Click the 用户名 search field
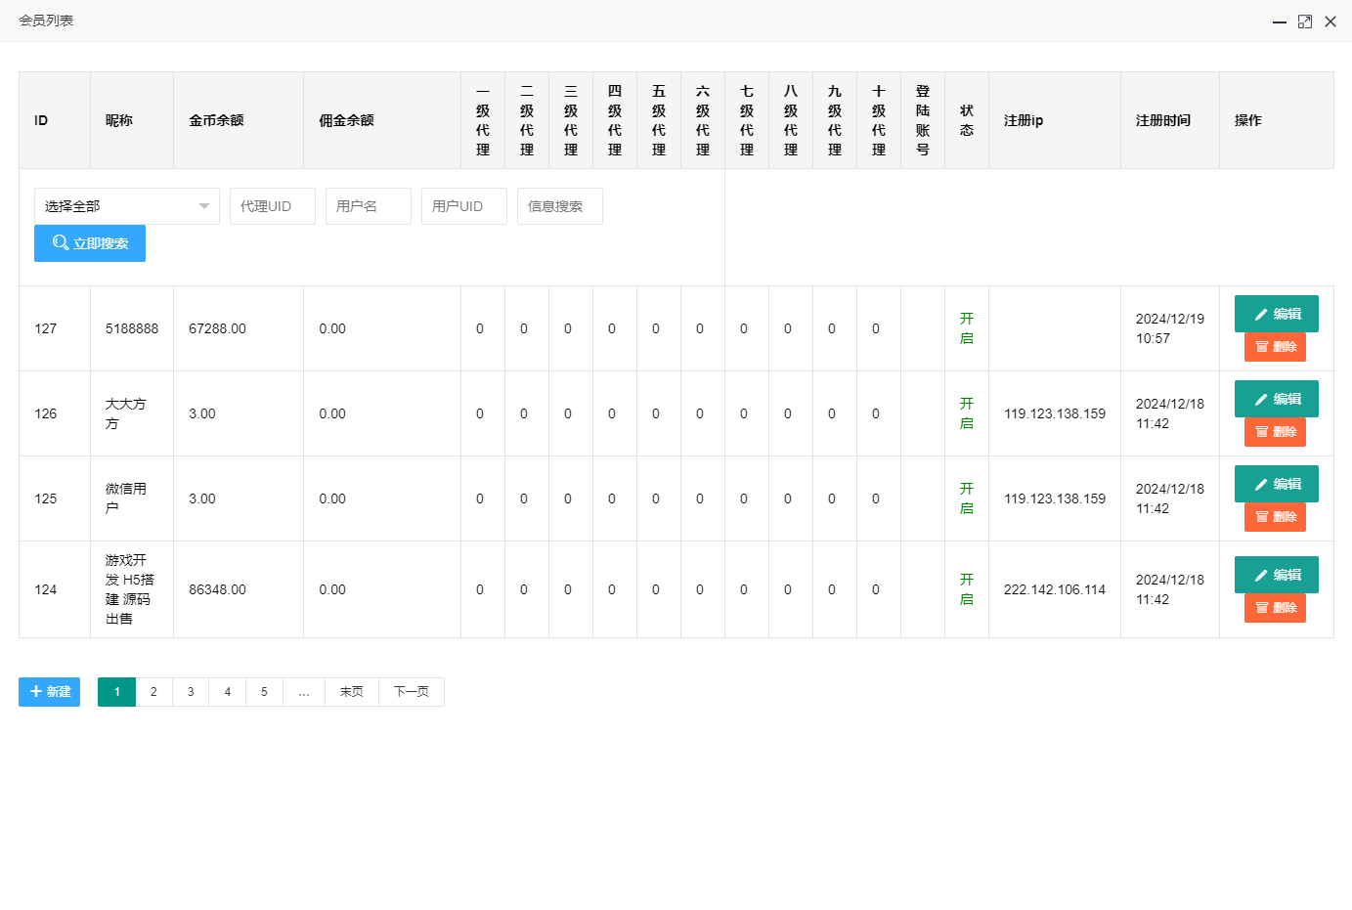1352x910 pixels. tap(368, 206)
